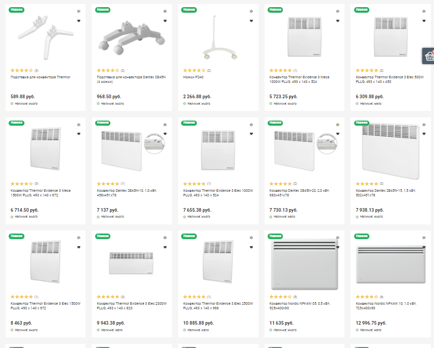Click the Ножки FC40 product image
434x348 pixels.
point(220,37)
